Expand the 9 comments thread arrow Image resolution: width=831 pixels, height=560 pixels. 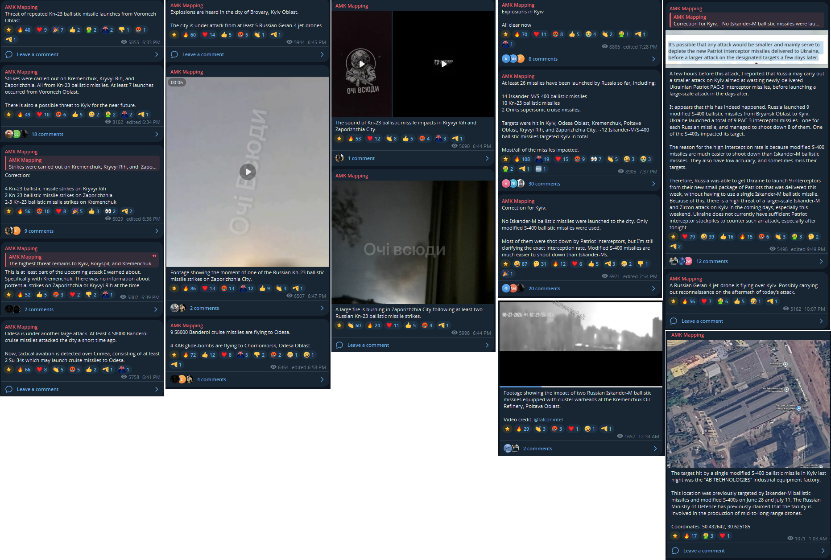click(x=157, y=231)
